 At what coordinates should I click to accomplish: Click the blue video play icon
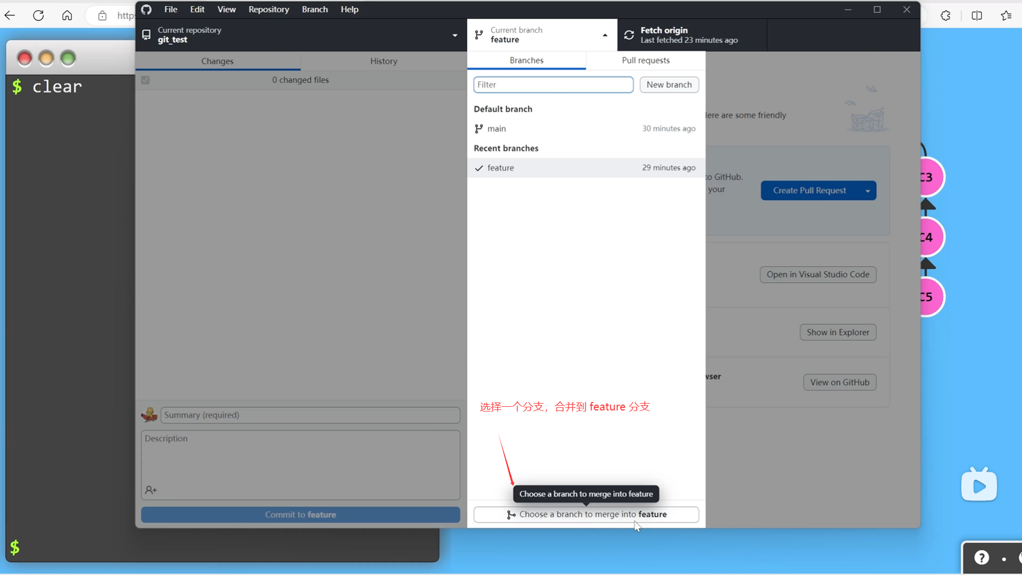979,486
